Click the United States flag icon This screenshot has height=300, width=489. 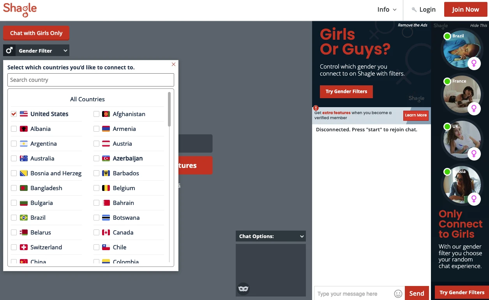tap(24, 114)
